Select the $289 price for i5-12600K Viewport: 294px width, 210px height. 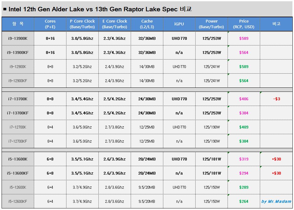(x=244, y=187)
